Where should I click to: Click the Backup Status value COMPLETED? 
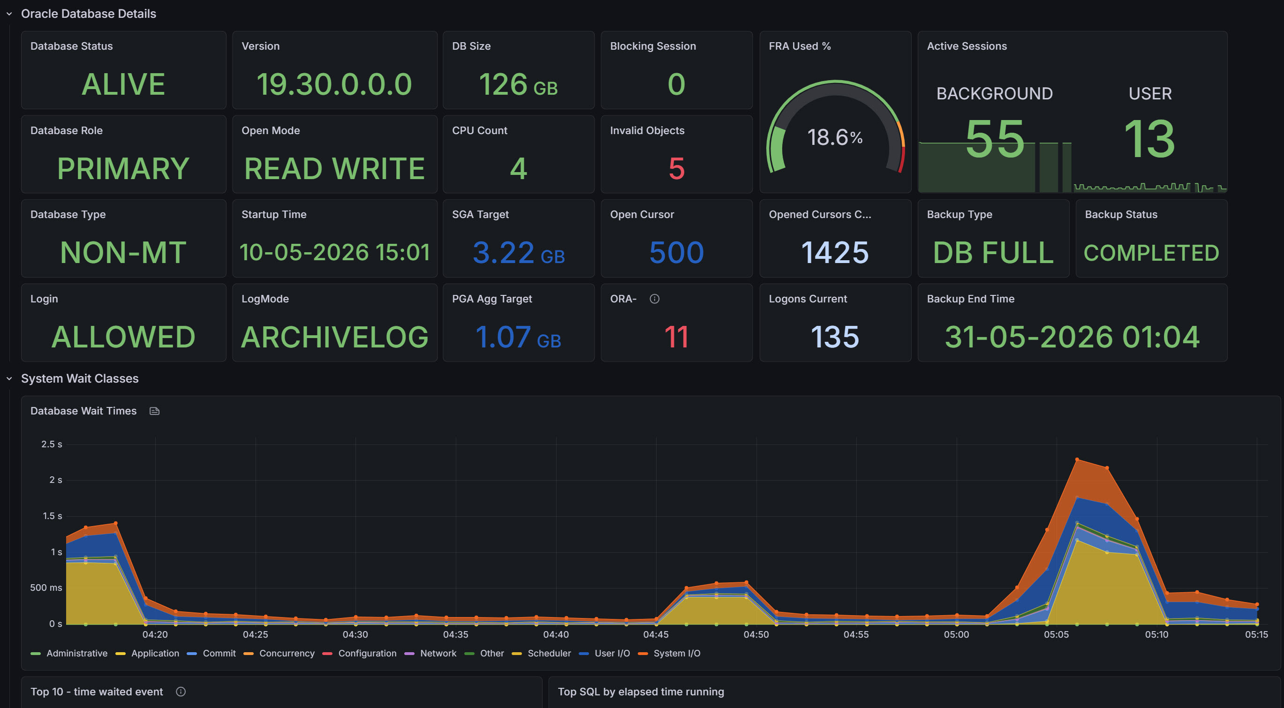[x=1151, y=253]
